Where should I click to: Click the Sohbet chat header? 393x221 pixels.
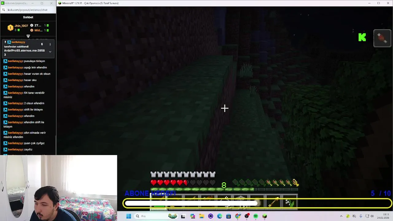(x=28, y=17)
